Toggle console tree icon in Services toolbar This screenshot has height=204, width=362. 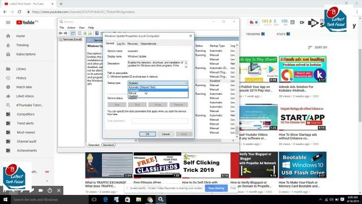[x=73, y=33]
